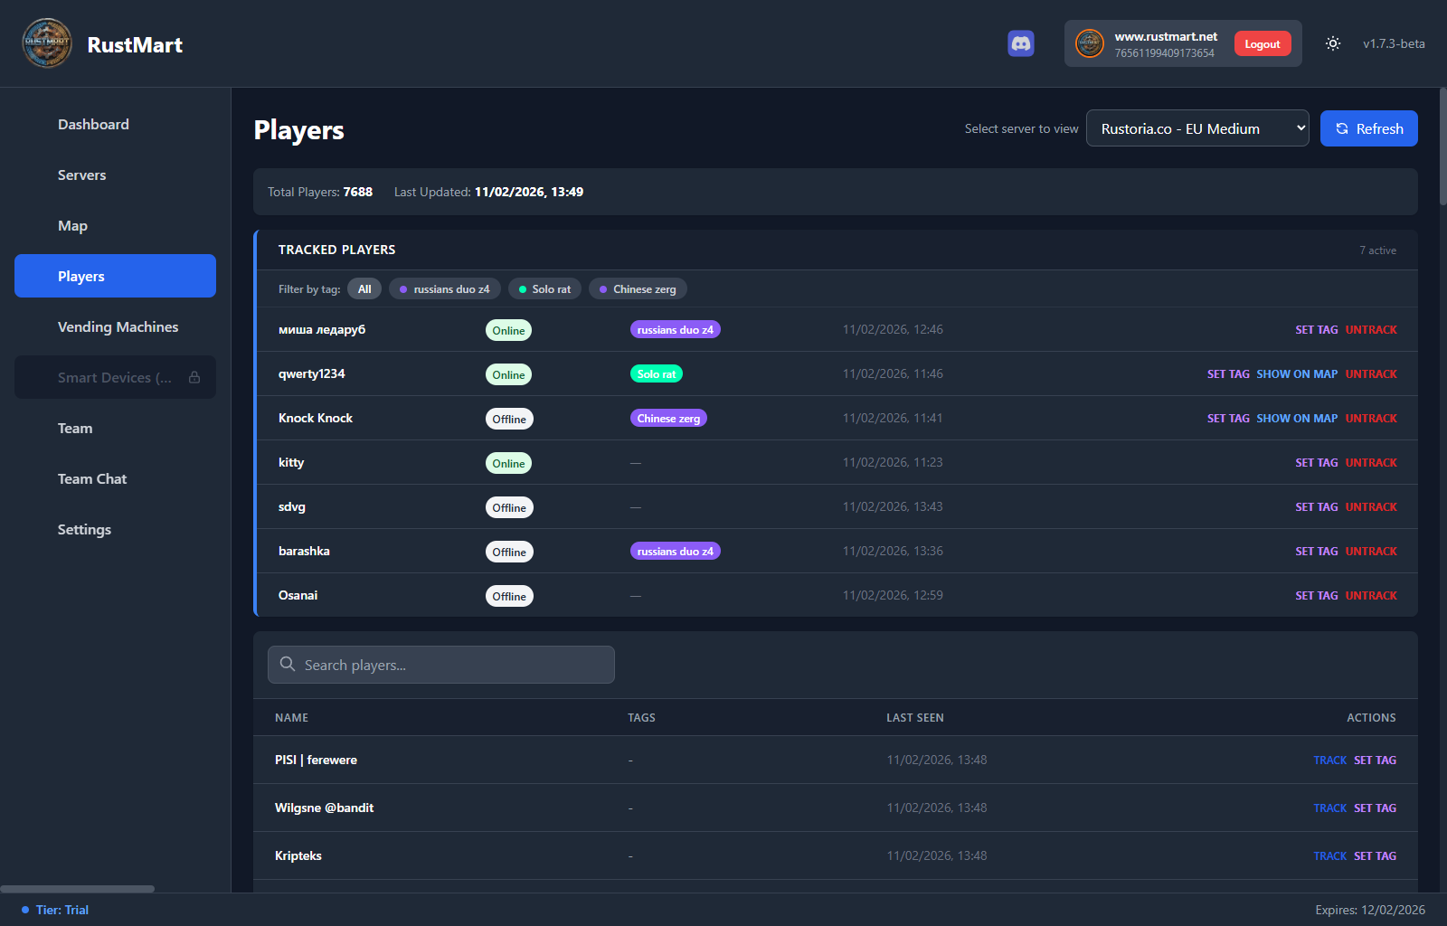Viewport: 1447px width, 926px height.
Task: Untrack the player qwerty1234
Action: tap(1371, 373)
